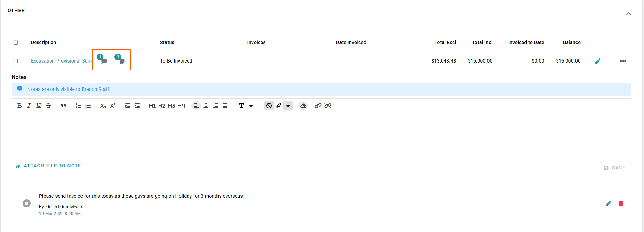This screenshot has height=232, width=644.
Task: Click the Total Incl column header
Action: [482, 42]
